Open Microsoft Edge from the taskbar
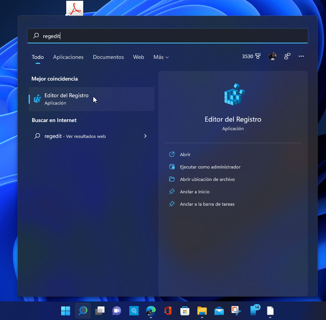326x320 pixels. pyautogui.click(x=151, y=311)
